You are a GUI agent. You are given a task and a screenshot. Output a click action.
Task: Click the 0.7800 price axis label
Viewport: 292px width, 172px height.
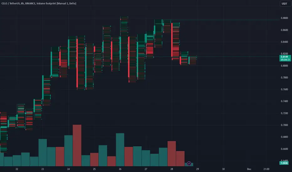[284, 78]
